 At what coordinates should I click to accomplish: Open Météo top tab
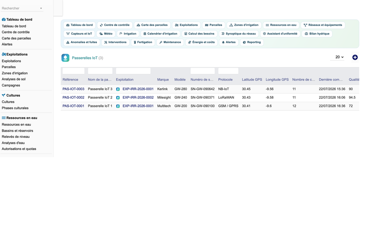tap(106, 34)
